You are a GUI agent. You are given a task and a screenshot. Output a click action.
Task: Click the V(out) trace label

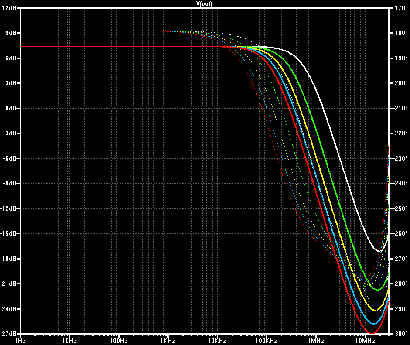pos(204,3)
